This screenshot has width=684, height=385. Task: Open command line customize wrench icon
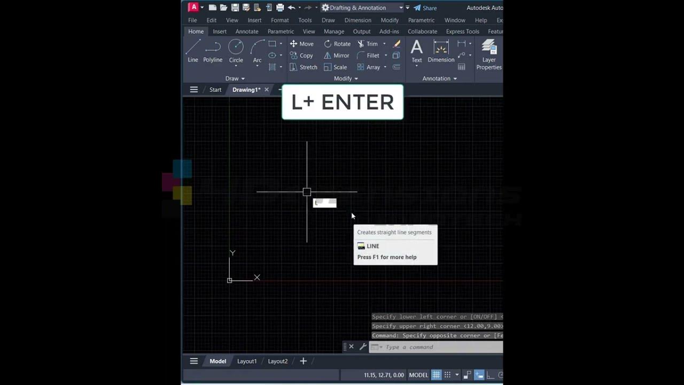pos(363,346)
